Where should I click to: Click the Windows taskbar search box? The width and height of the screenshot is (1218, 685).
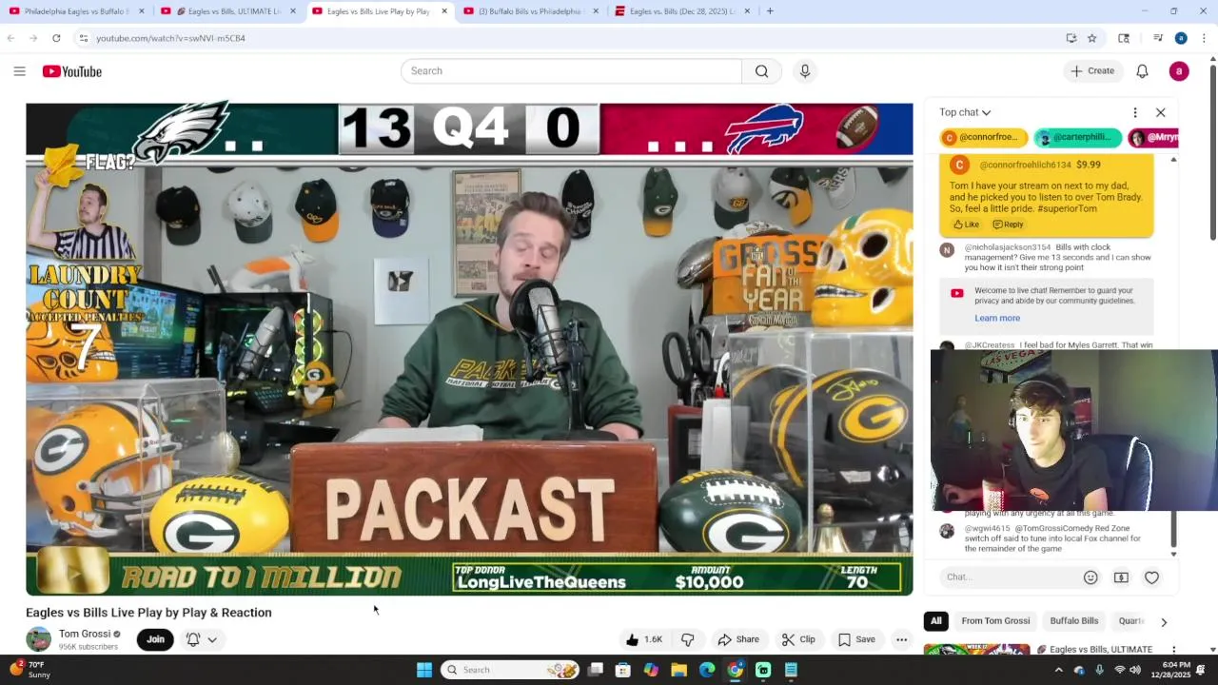click(511, 670)
